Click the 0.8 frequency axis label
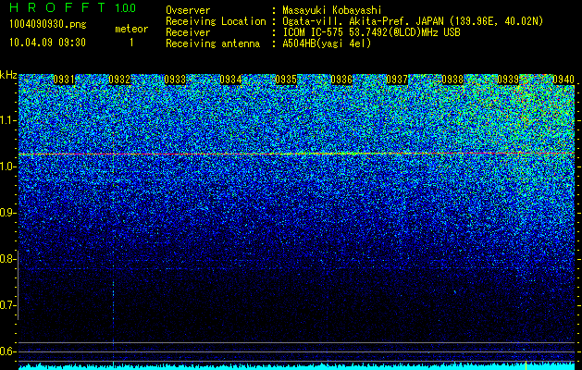The width and height of the screenshot is (582, 370). click(7, 259)
